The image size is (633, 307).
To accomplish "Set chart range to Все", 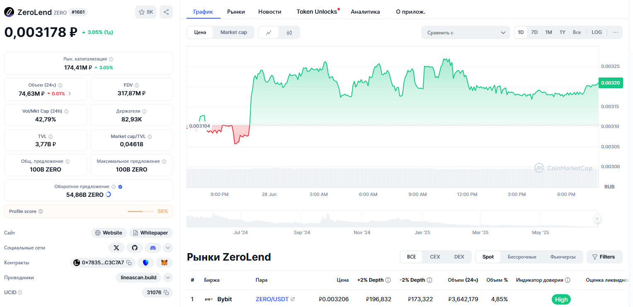I will (x=577, y=32).
